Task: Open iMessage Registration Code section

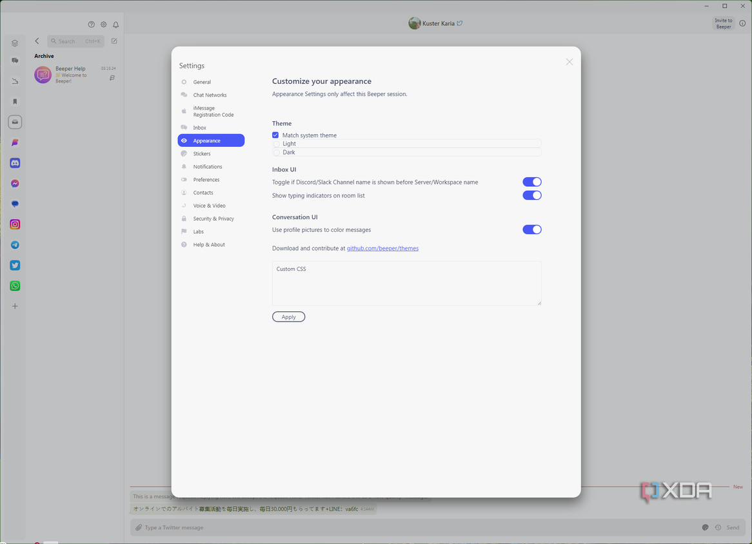Action: pyautogui.click(x=211, y=112)
